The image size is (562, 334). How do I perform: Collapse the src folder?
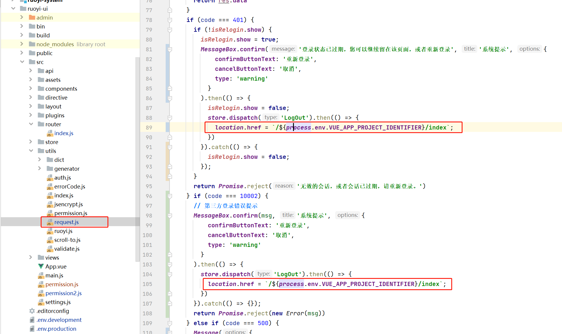coord(22,62)
